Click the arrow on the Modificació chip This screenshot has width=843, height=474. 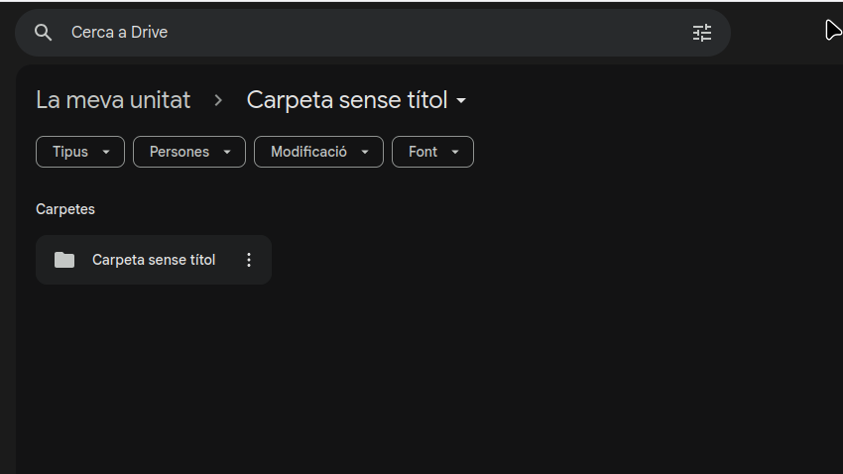tap(365, 152)
